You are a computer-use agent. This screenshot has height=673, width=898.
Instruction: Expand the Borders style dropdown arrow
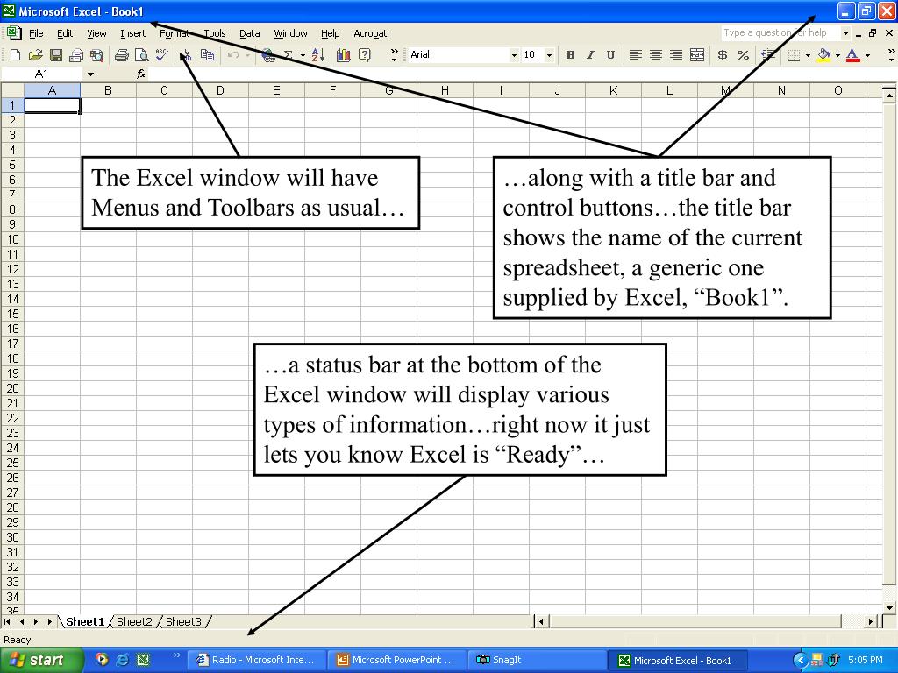808,55
